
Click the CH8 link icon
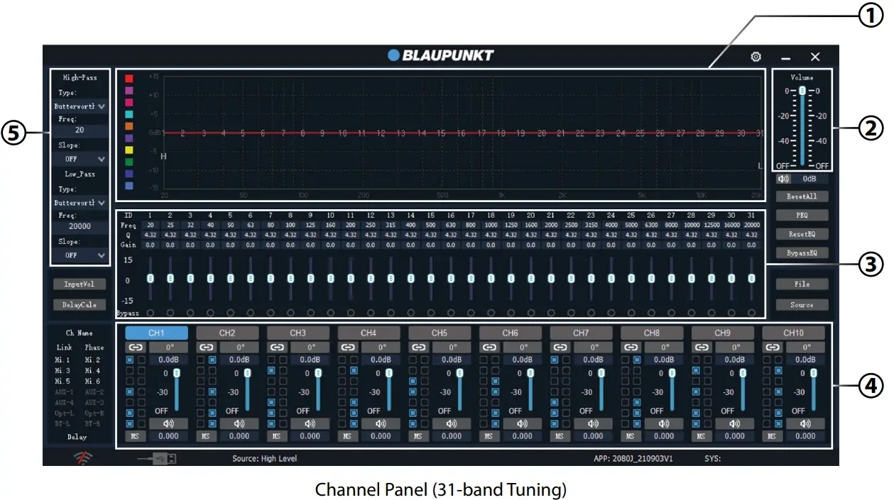631,348
